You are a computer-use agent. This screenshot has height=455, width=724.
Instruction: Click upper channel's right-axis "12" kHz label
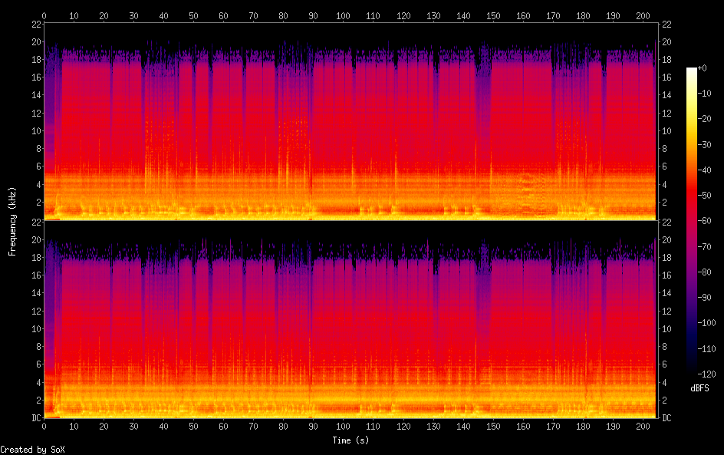pyautogui.click(x=666, y=113)
